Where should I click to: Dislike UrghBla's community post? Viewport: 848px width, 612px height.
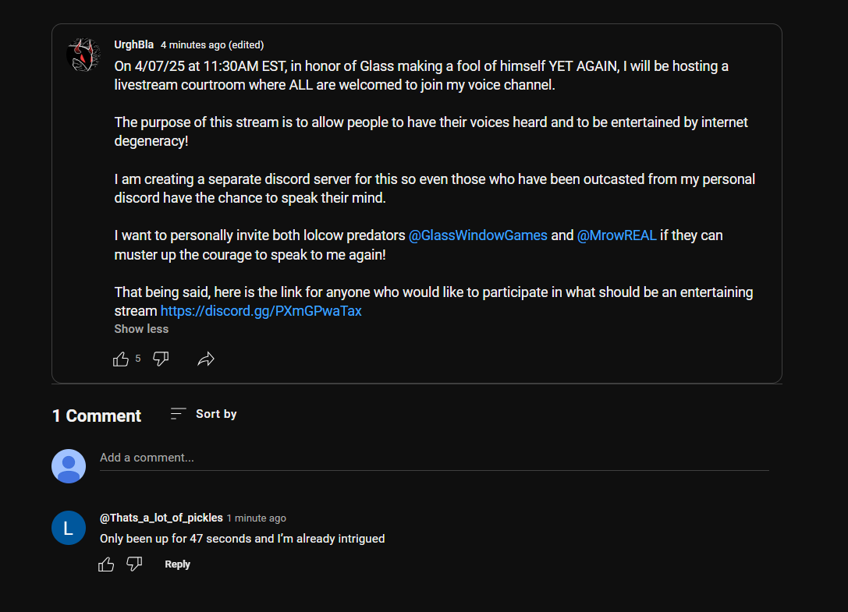point(161,359)
